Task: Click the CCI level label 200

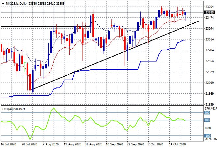Action: (x=207, y=113)
